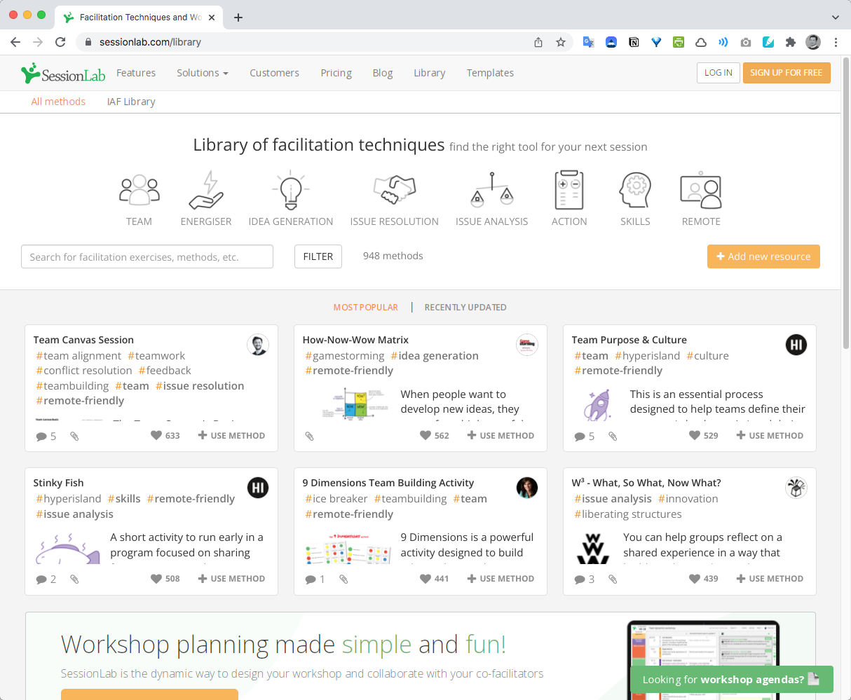Viewport: 851px width, 700px height.
Task: Click attachment paperclip on How-Now-Wow Matrix
Action: [x=309, y=436]
